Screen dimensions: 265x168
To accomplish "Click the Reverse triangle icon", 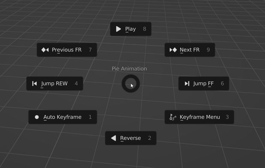I will pyautogui.click(x=113, y=138).
